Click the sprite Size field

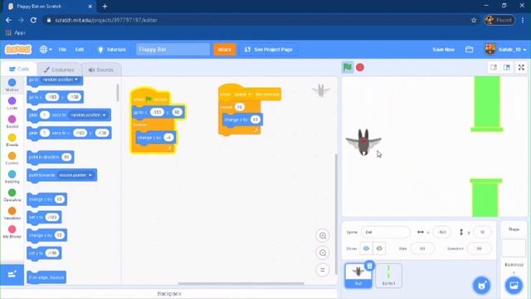[x=422, y=248]
